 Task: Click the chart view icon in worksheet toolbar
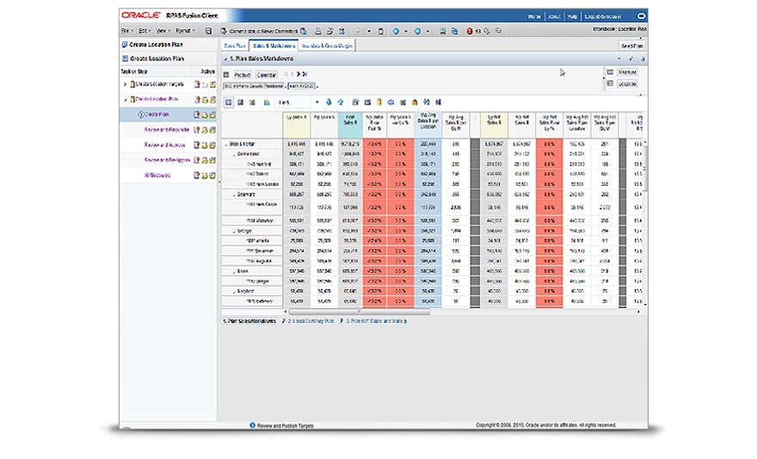pyautogui.click(x=252, y=102)
